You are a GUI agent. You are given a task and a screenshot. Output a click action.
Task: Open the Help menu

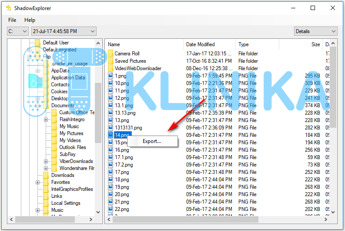point(30,20)
